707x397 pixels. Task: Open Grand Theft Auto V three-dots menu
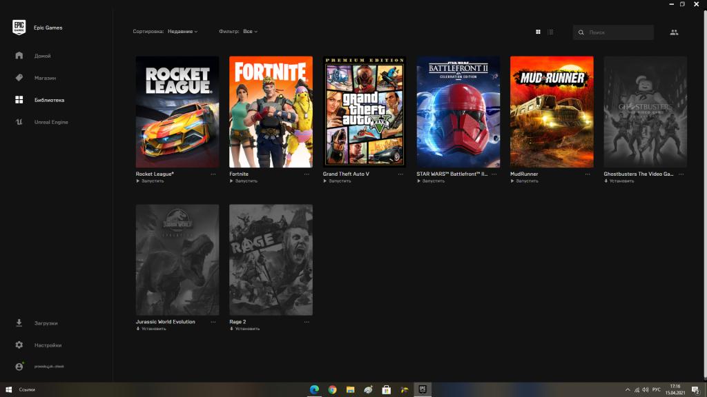[x=400, y=174]
